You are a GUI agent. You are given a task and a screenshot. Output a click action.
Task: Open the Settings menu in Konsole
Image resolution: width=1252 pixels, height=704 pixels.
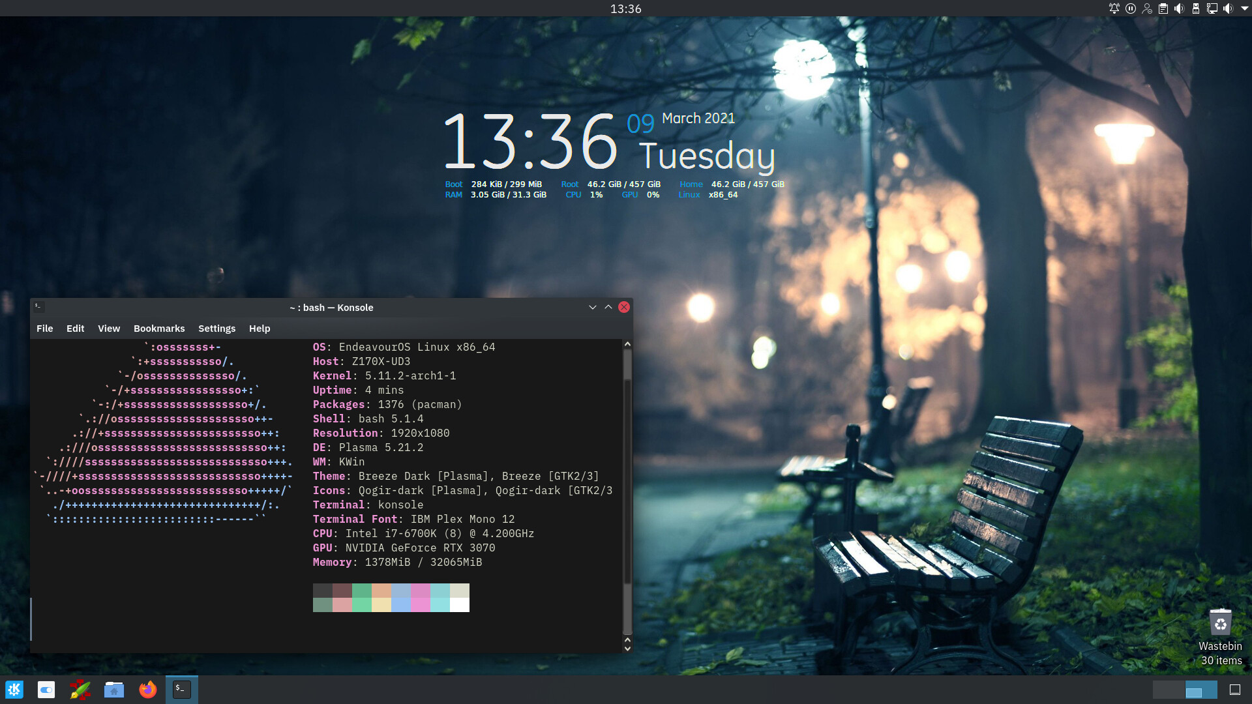click(216, 329)
